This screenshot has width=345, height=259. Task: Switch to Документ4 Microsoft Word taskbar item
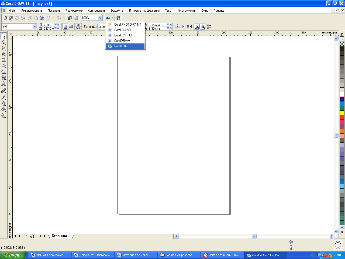[x=92, y=255]
